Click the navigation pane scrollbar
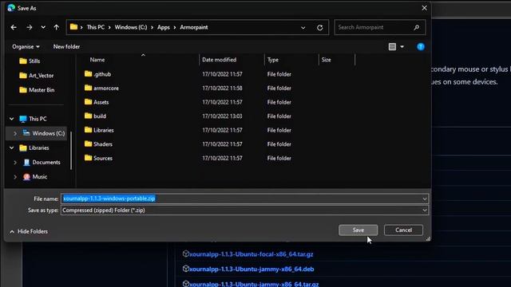The width and height of the screenshot is (511, 287). pyautogui.click(x=71, y=151)
